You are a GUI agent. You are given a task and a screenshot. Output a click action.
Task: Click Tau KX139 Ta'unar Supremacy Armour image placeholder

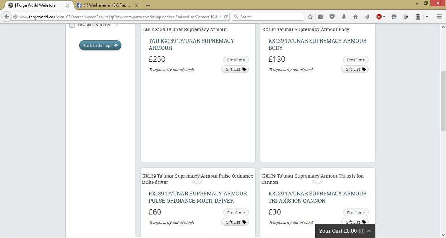(198, 29)
